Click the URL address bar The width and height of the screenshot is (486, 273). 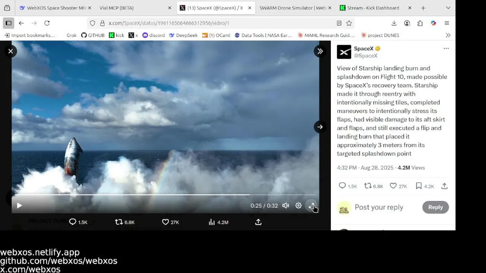220,23
